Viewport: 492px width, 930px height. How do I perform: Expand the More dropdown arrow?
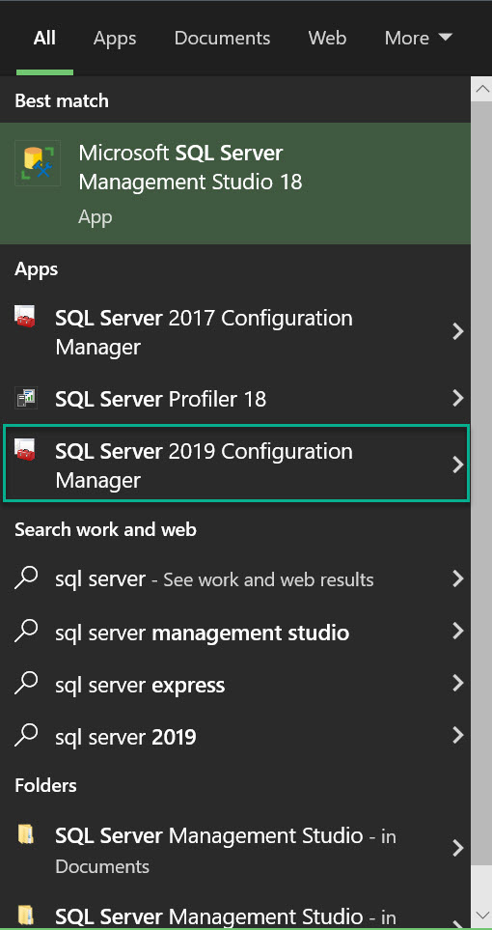[x=445, y=38]
